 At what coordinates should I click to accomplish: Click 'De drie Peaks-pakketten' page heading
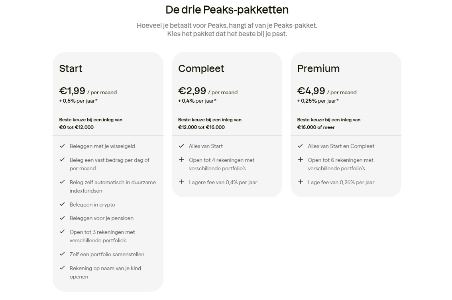(227, 10)
